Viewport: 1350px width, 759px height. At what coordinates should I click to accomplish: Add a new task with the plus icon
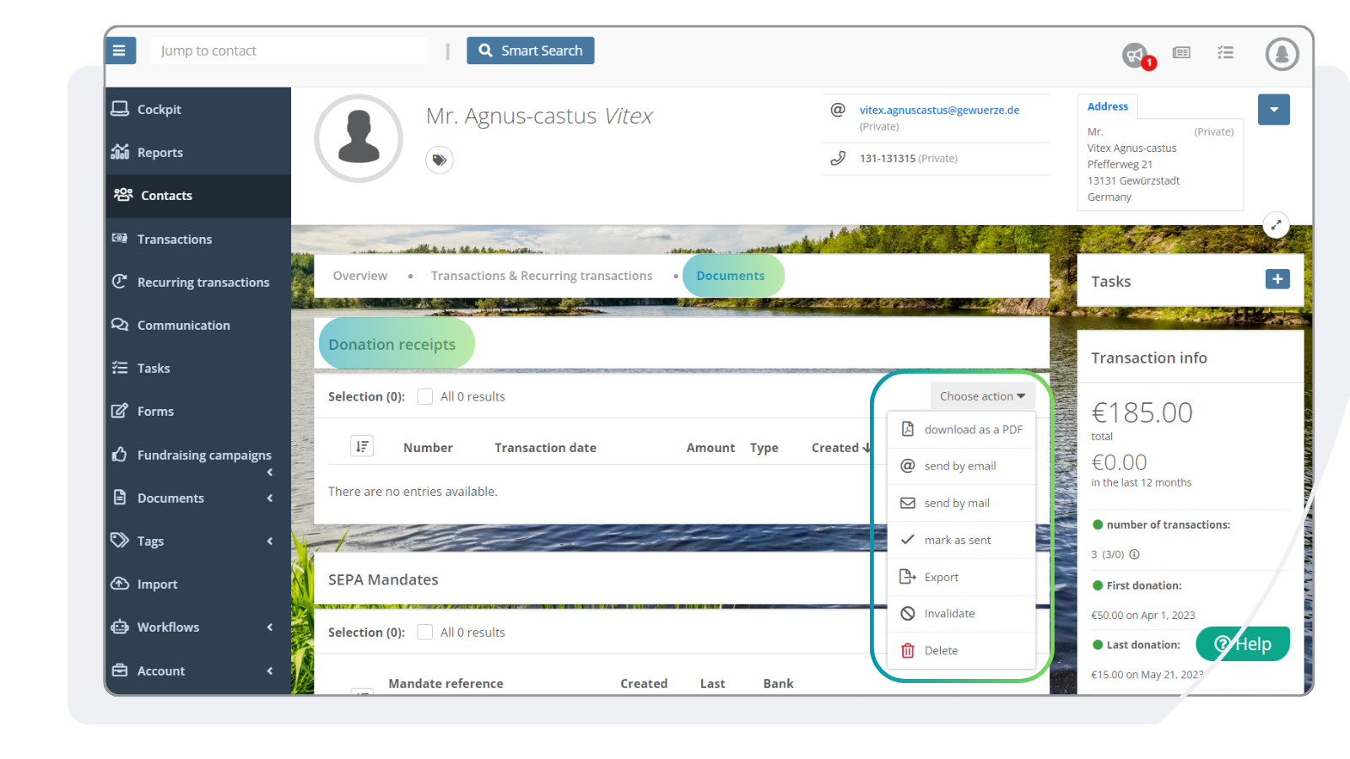coord(1277,277)
